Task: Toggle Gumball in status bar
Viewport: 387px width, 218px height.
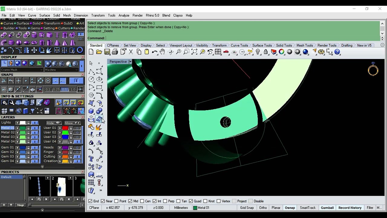Action: (x=327, y=208)
